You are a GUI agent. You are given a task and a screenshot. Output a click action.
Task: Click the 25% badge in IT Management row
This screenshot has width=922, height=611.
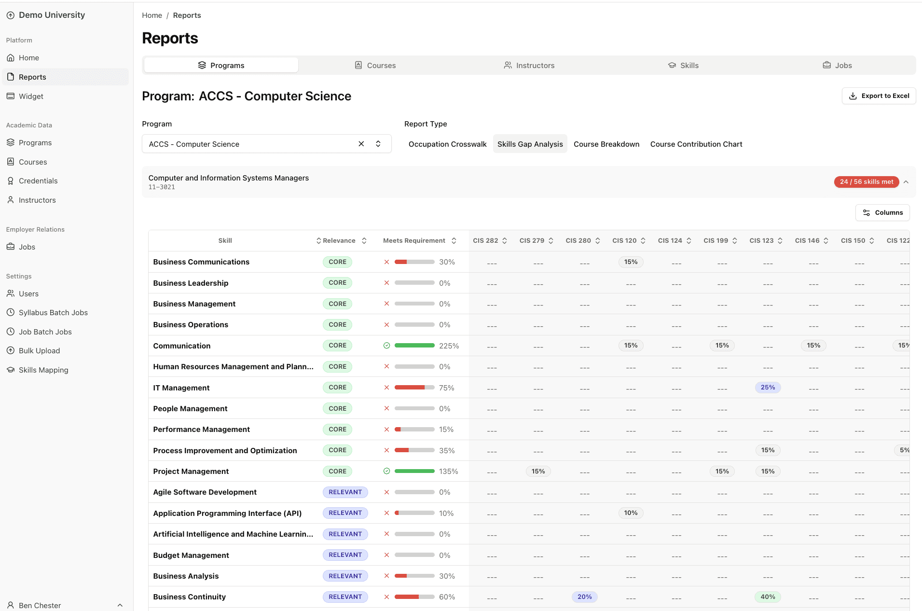(x=768, y=388)
